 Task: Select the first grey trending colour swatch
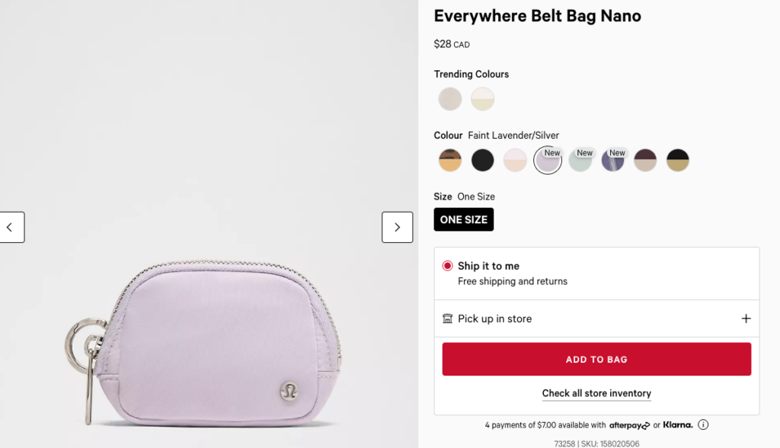click(450, 99)
